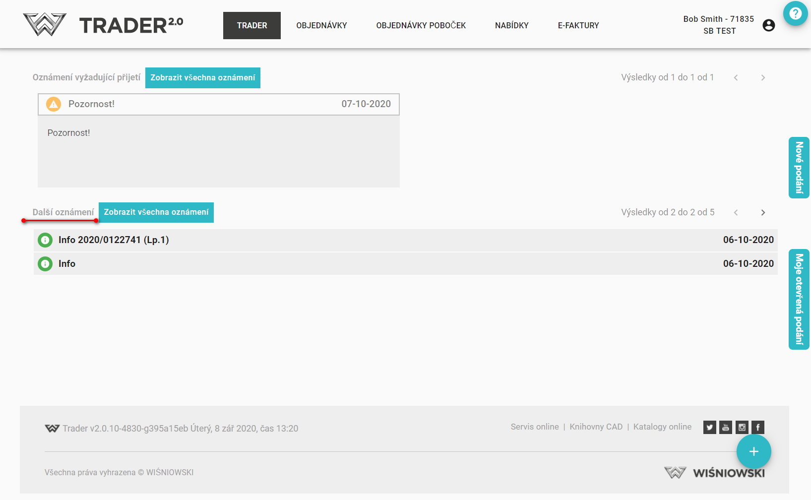Image resolution: width=811 pixels, height=500 pixels.
Task: Expand the Pozornost! notification header
Action: click(218, 104)
